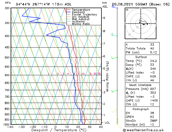172x132 pixels.
Task: Click the Temperature legend entry
Action: (x=81, y=10)
